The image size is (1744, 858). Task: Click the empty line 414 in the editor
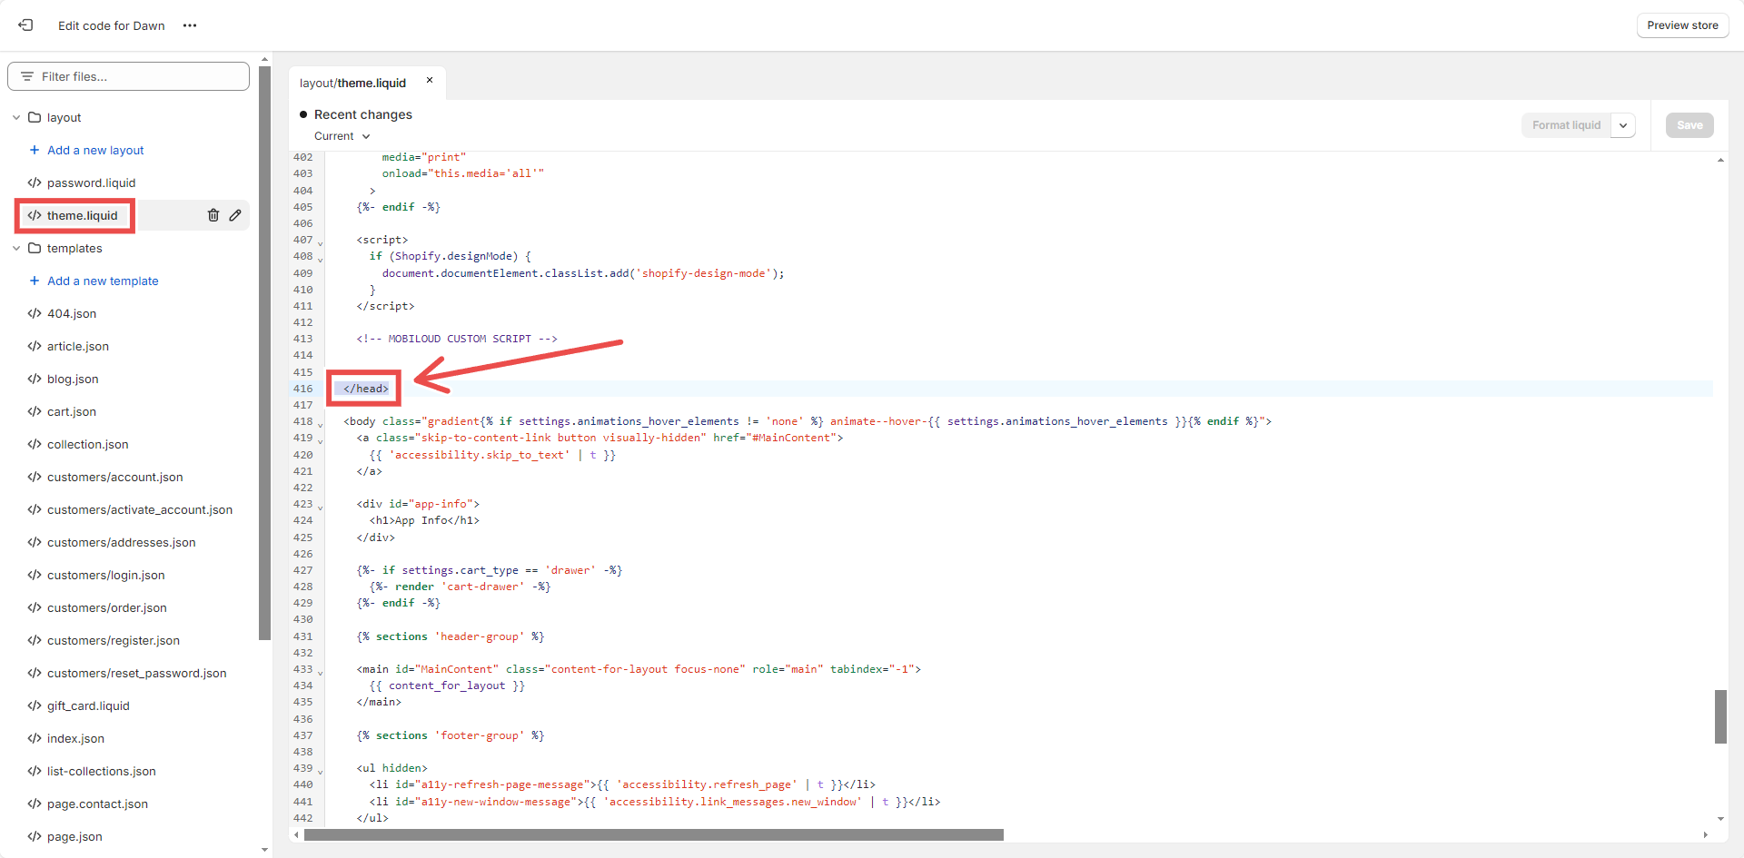pos(1017,355)
